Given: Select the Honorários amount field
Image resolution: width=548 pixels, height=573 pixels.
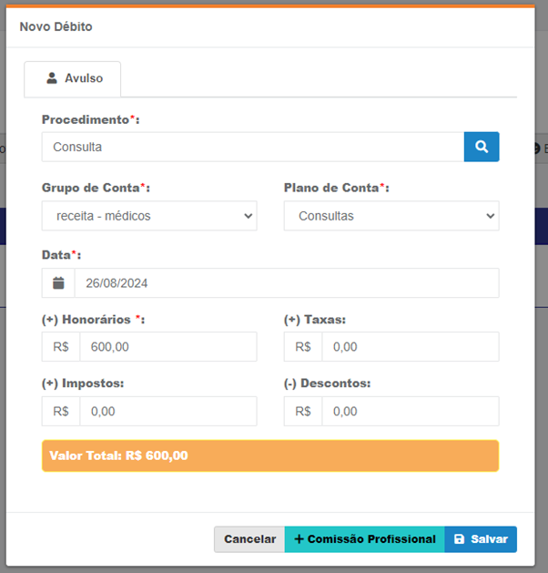Looking at the screenshot, I should (167, 347).
